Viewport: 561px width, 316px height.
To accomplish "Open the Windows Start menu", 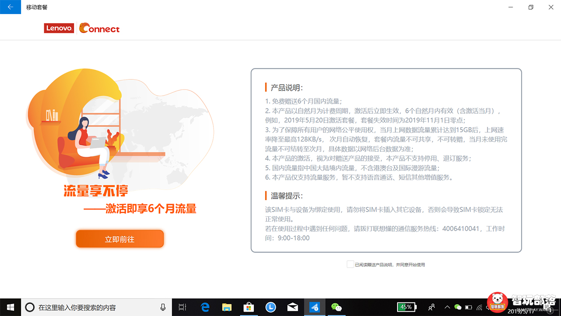I will 11,307.
